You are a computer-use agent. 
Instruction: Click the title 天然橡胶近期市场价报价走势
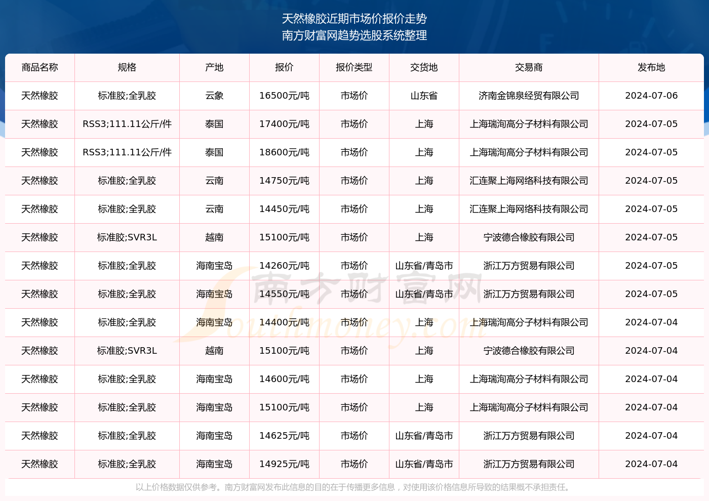pyautogui.click(x=354, y=19)
